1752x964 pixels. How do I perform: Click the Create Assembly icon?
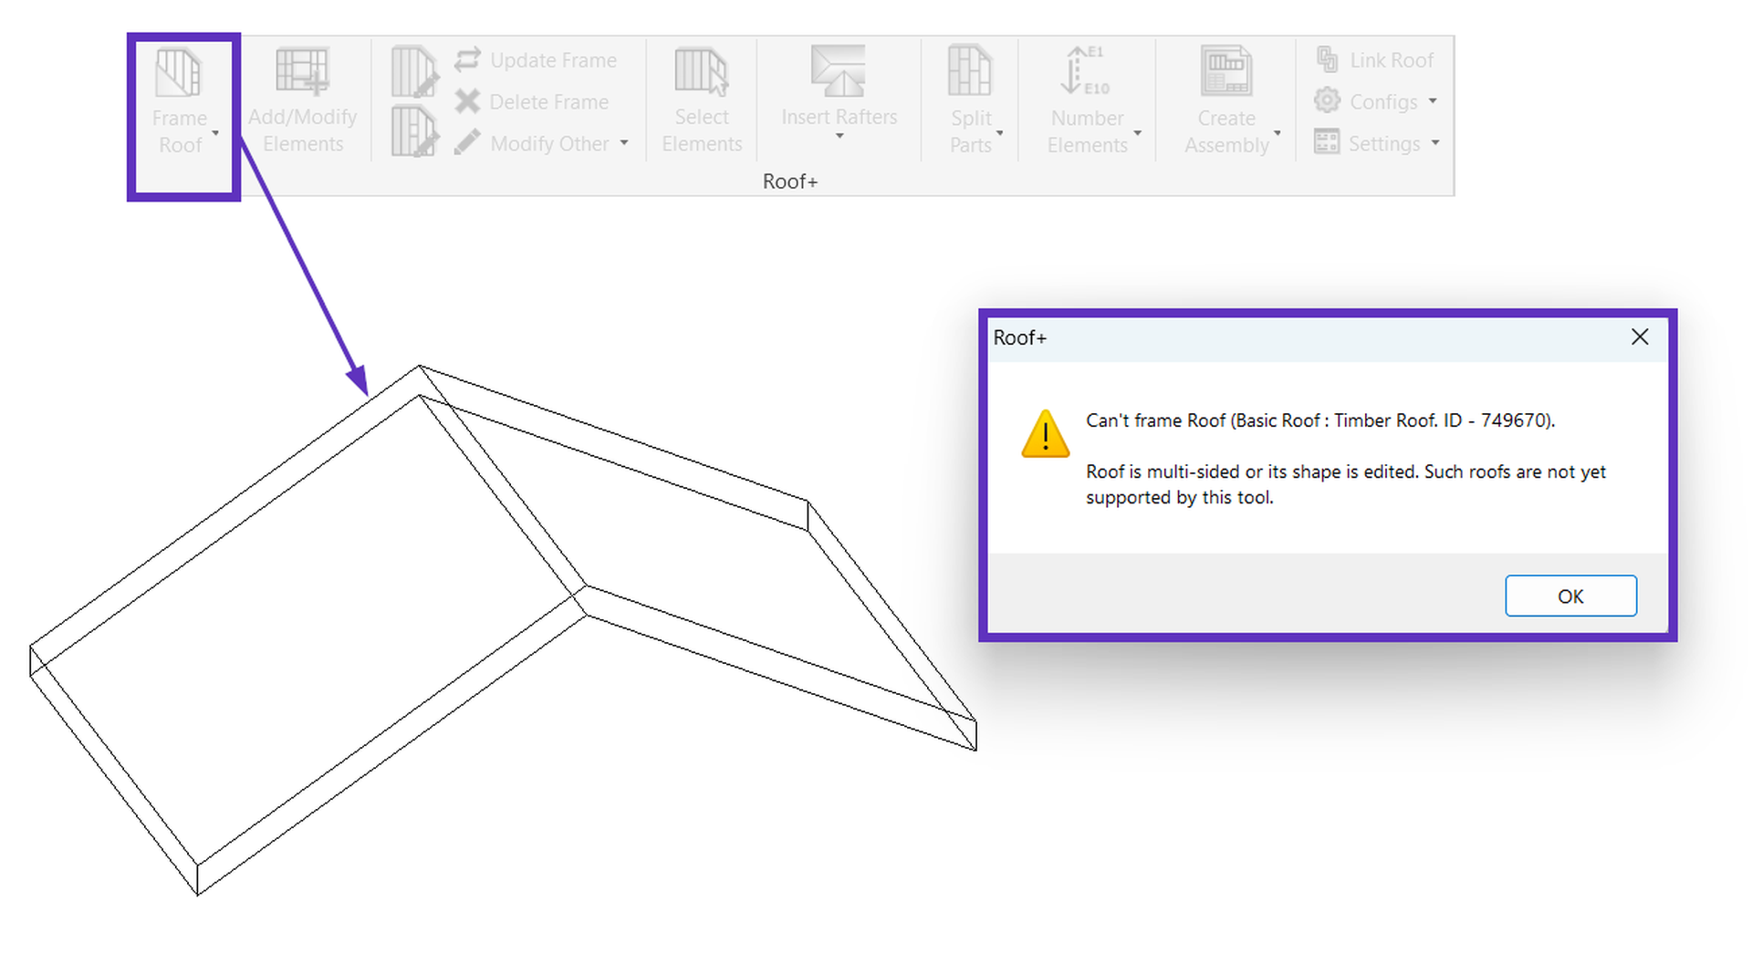(1226, 70)
